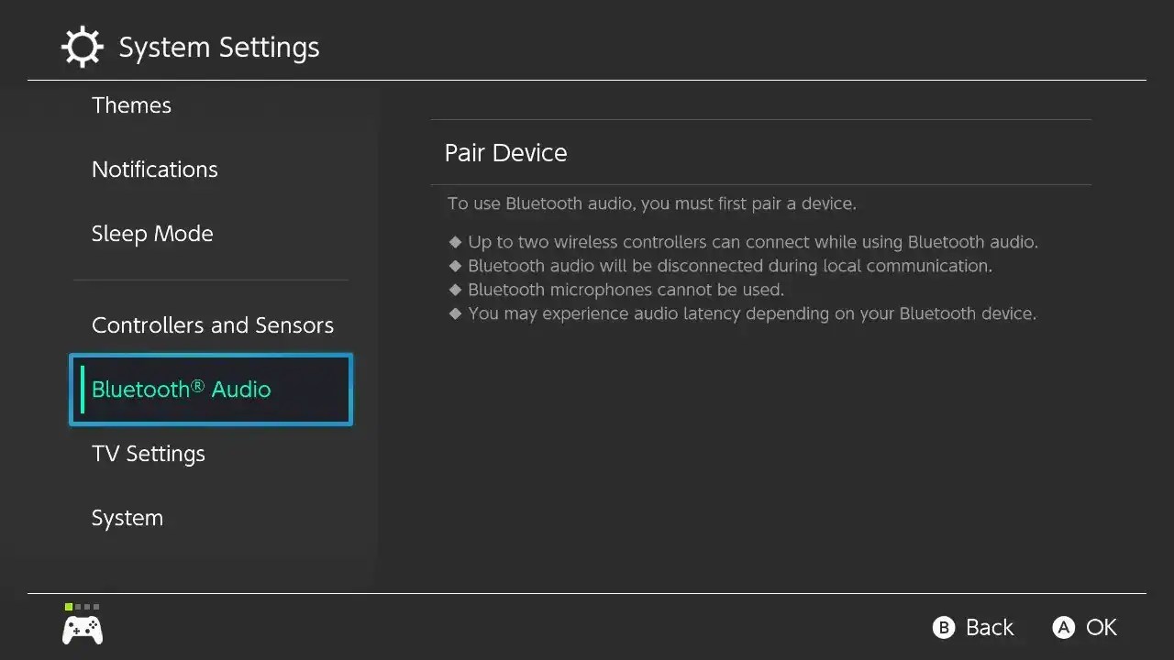Select Sleep Mode in the left panel

click(x=152, y=233)
